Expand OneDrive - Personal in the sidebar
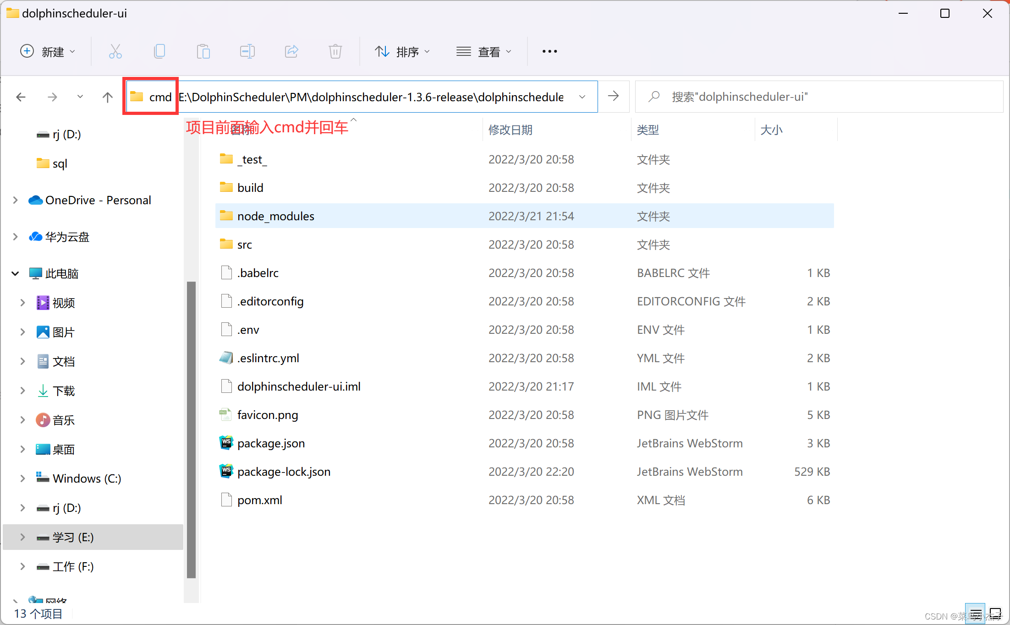This screenshot has width=1010, height=625. pos(15,200)
